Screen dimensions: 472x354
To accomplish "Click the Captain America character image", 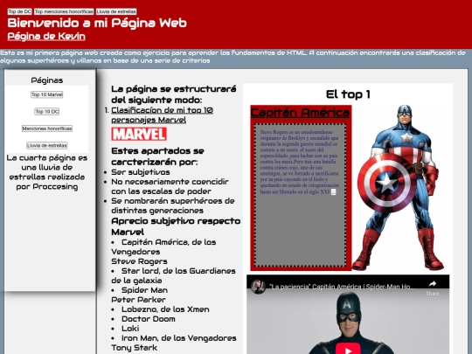I will (398, 187).
